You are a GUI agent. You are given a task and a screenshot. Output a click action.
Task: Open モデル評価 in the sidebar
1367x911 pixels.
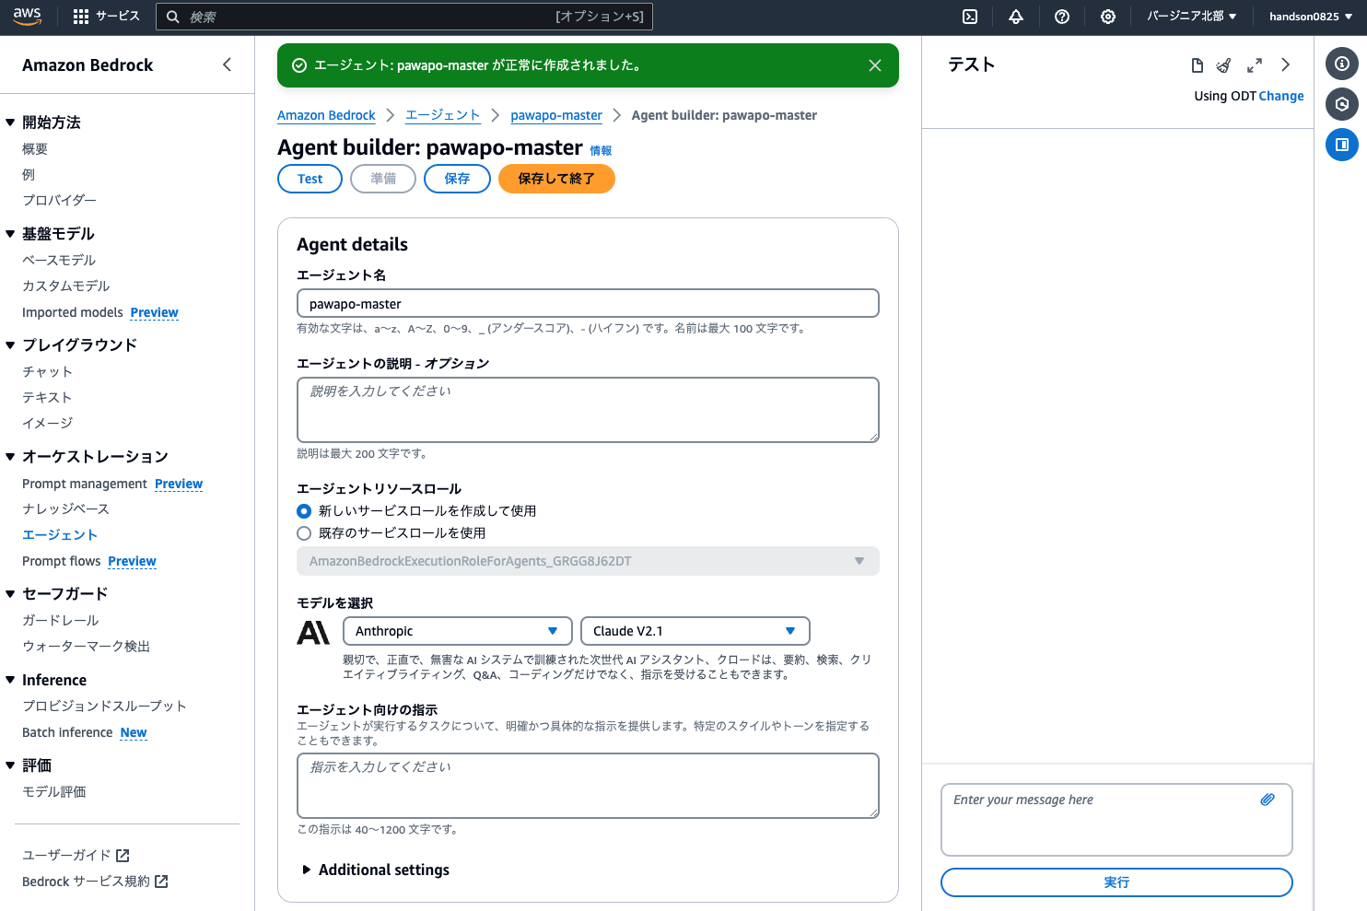(x=54, y=792)
